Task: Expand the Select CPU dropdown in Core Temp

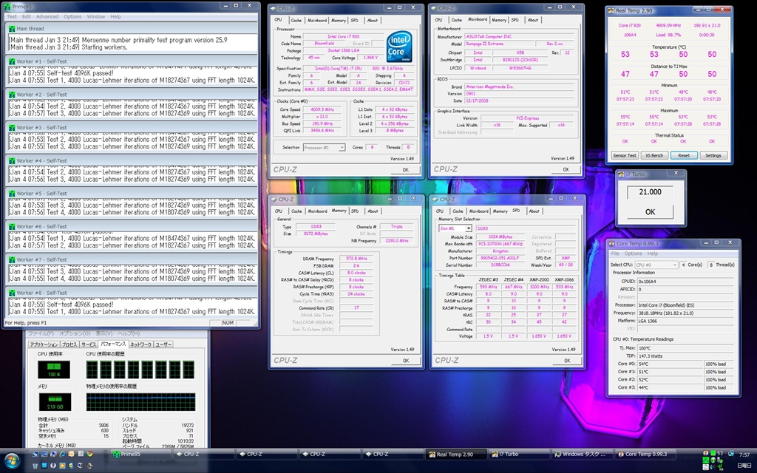Action: point(655,264)
